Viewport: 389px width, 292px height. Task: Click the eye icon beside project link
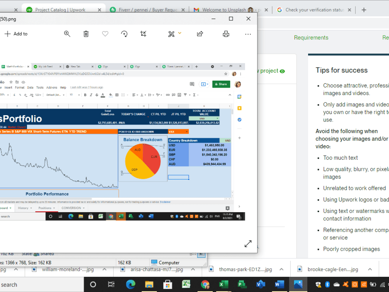(282, 71)
